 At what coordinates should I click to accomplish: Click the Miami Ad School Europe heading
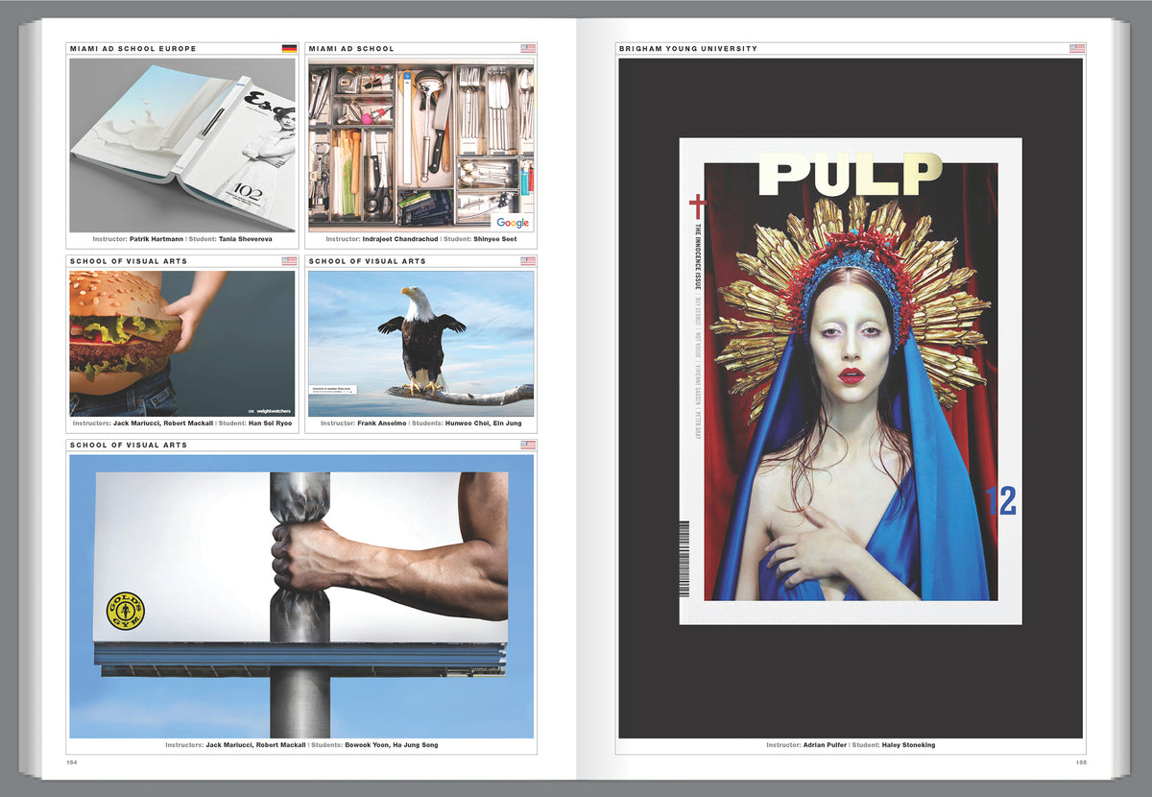(132, 48)
